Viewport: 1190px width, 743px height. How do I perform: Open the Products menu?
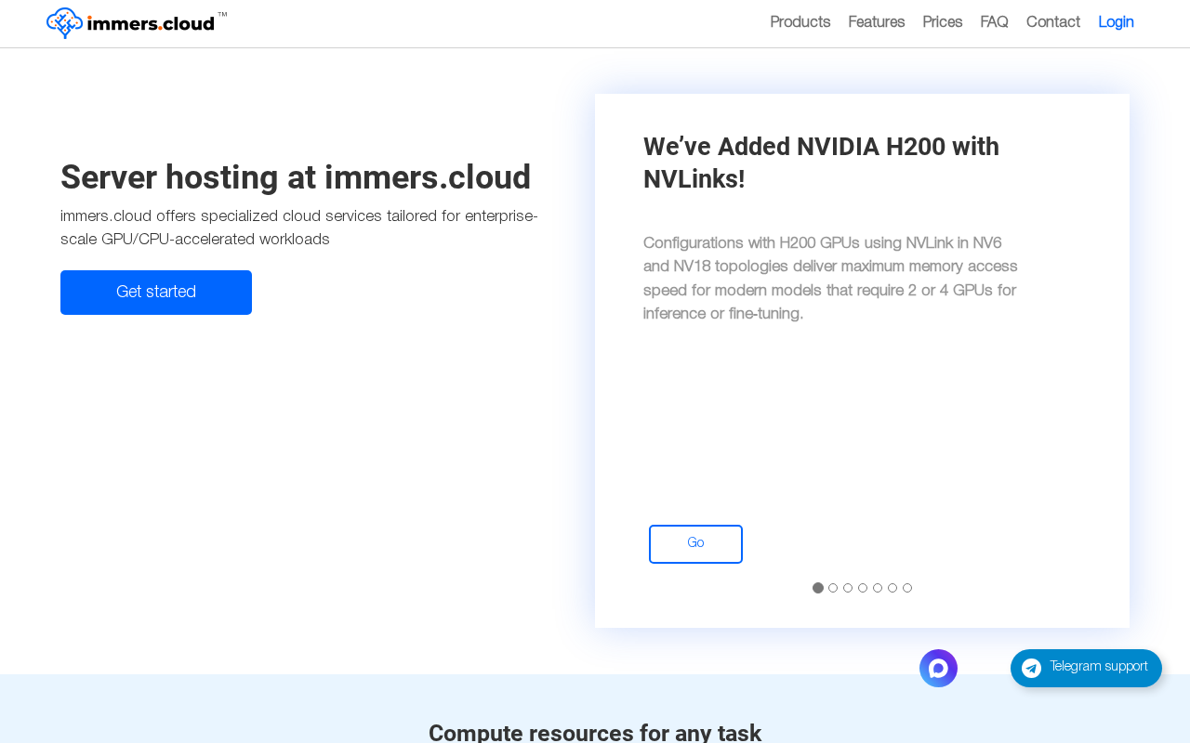coord(800,22)
